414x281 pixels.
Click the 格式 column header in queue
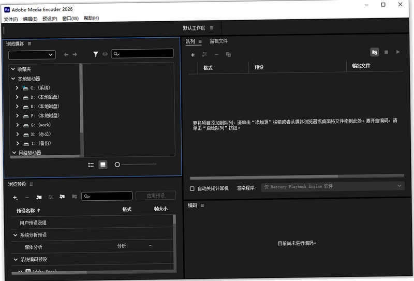point(208,68)
